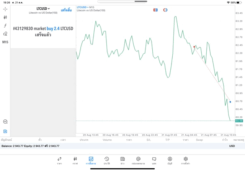Open the ราคา quotes tab
This screenshot has height=171, width=245.
click(59, 161)
